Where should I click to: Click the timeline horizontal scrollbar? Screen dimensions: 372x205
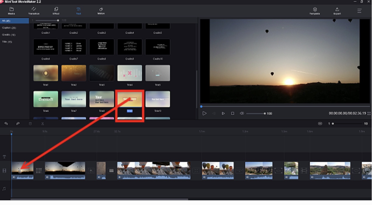tap(99, 199)
